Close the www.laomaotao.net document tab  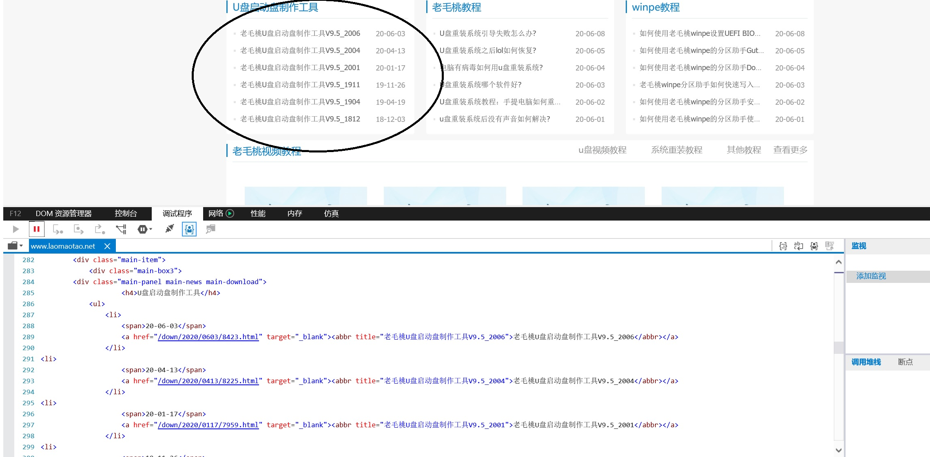(x=107, y=246)
